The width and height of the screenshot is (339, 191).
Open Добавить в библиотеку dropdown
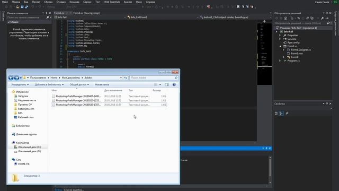click(x=49, y=85)
